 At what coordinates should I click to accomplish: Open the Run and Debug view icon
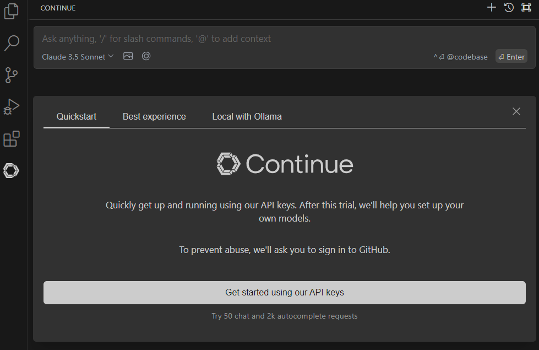coord(12,107)
